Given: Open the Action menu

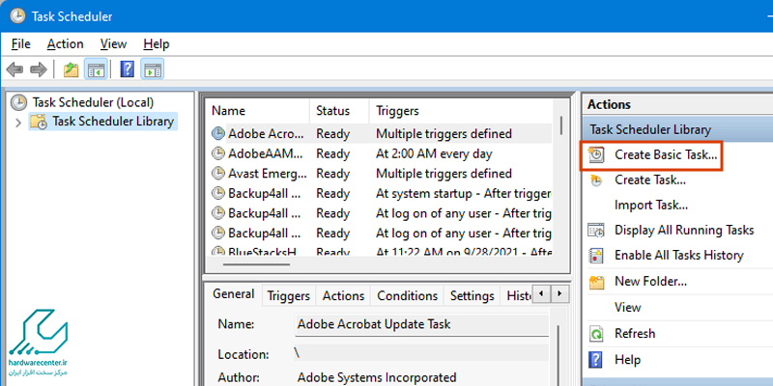Looking at the screenshot, I should 65,43.
